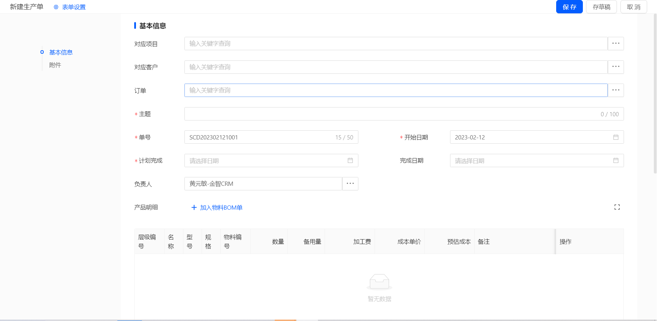
Task: Click the 成本单价 column header
Action: click(x=400, y=242)
